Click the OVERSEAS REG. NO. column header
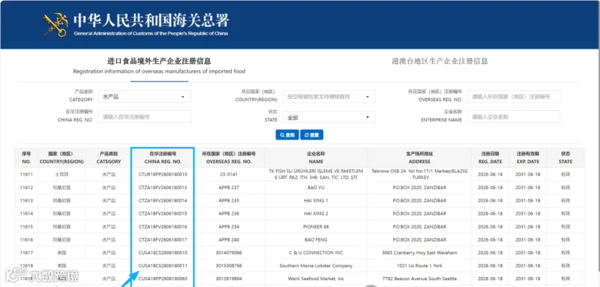600x287 pixels. 229,158
